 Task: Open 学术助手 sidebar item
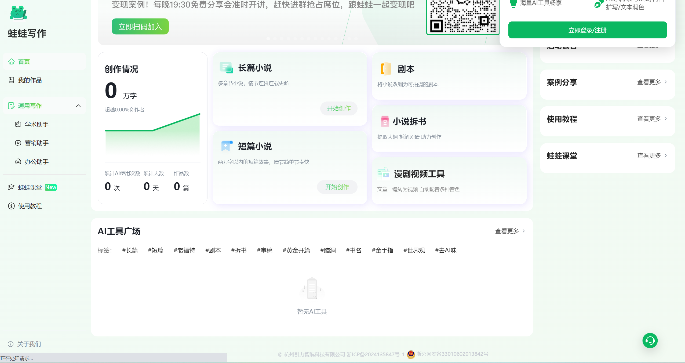[37, 124]
